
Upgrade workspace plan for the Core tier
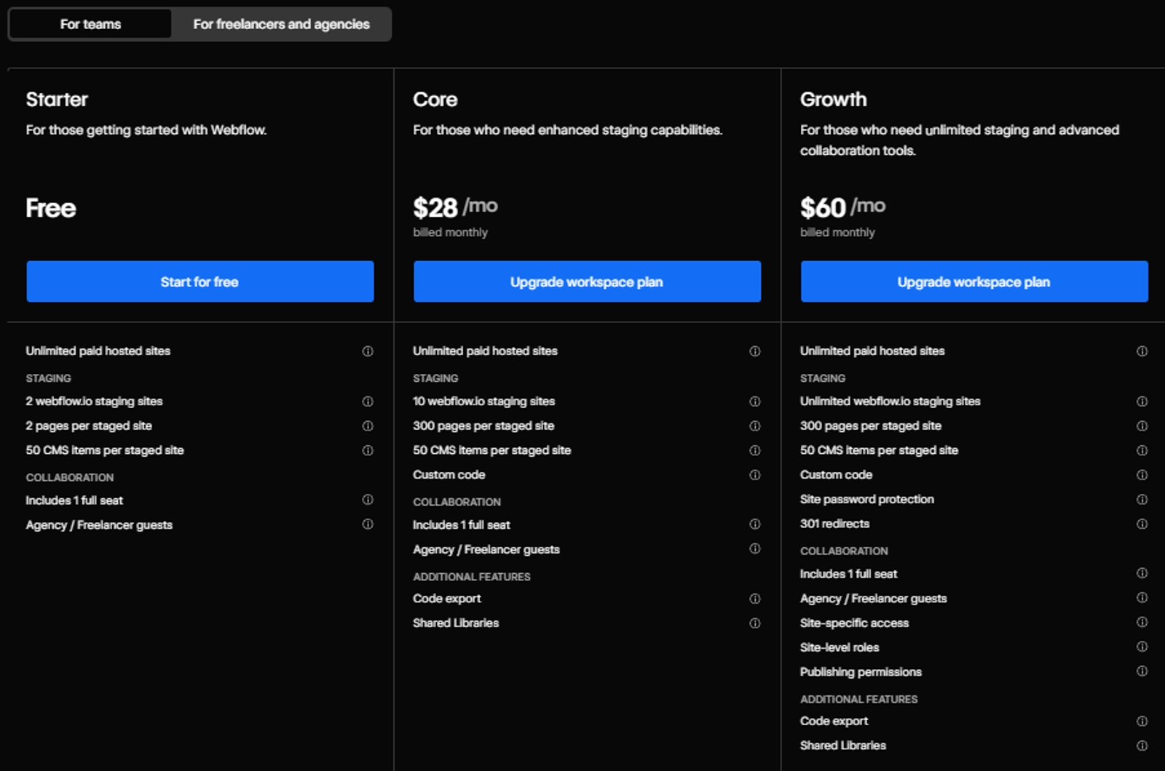click(587, 281)
